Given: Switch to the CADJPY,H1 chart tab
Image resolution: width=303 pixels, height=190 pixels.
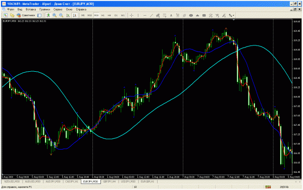Looking at the screenshot, I should pyautogui.click(x=72, y=182).
